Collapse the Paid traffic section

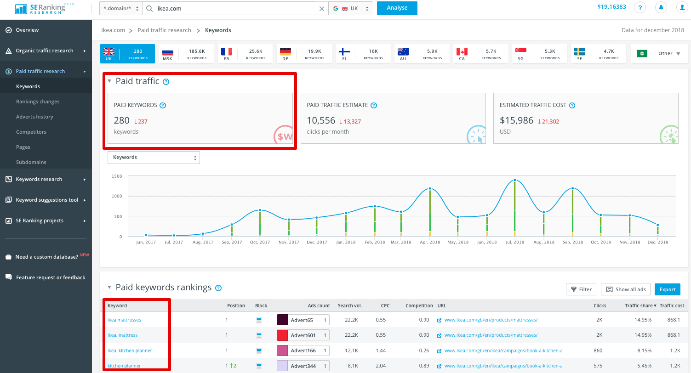[x=109, y=81]
